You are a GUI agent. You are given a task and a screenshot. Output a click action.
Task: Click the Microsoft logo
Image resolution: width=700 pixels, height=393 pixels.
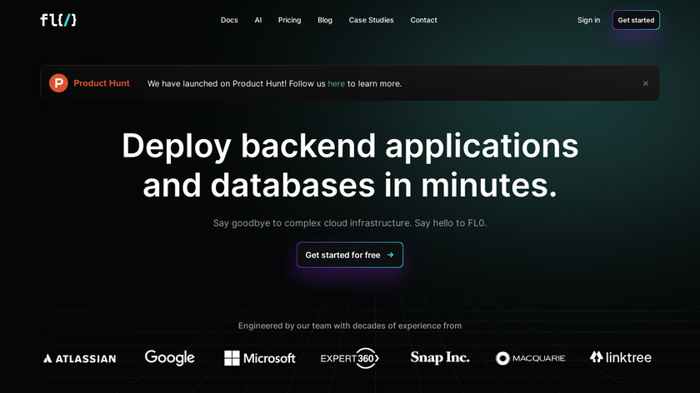[259, 358]
